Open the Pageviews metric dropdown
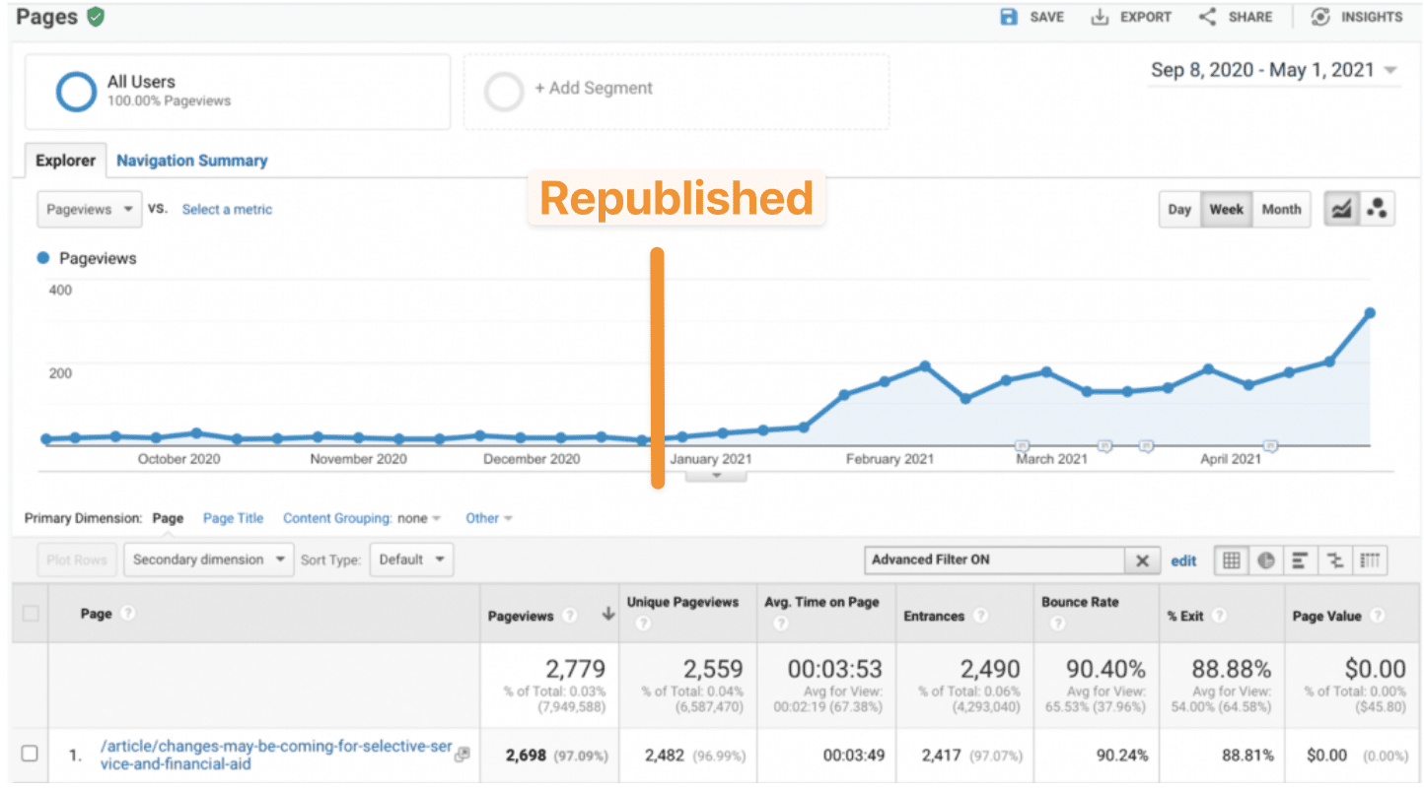The height and width of the screenshot is (790, 1424). coord(90,209)
